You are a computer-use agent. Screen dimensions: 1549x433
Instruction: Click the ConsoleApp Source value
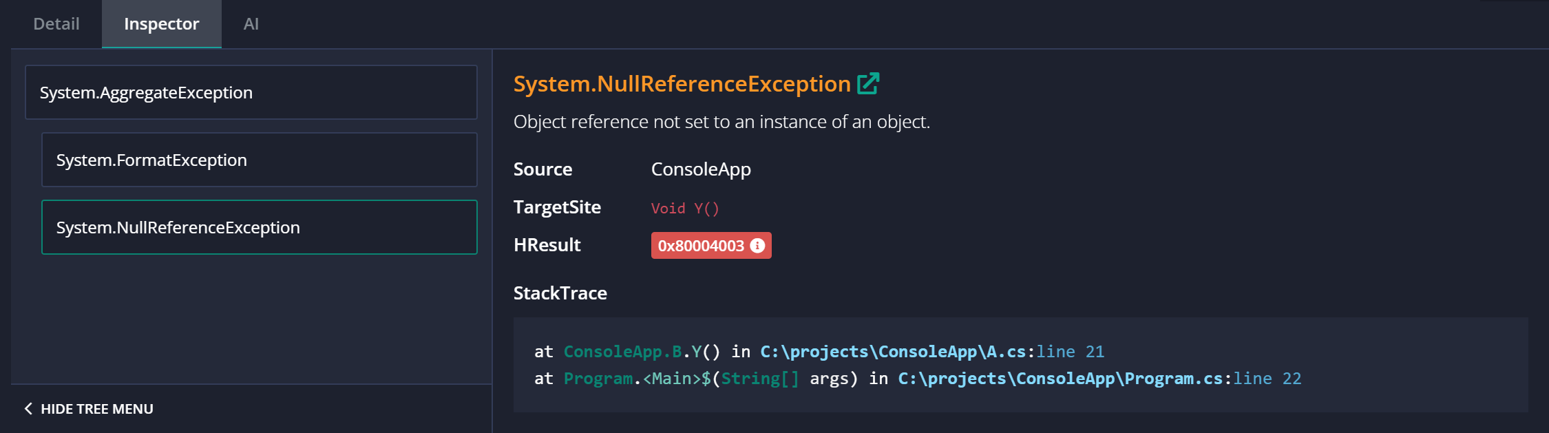pos(701,169)
